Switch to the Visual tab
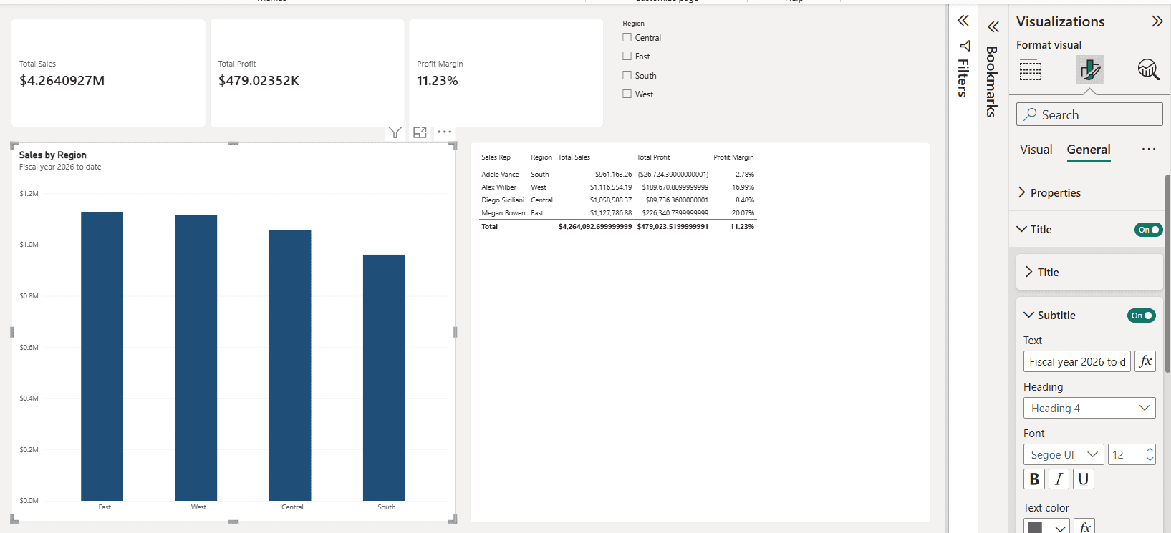Viewport: 1171px width, 533px height. [1036, 150]
